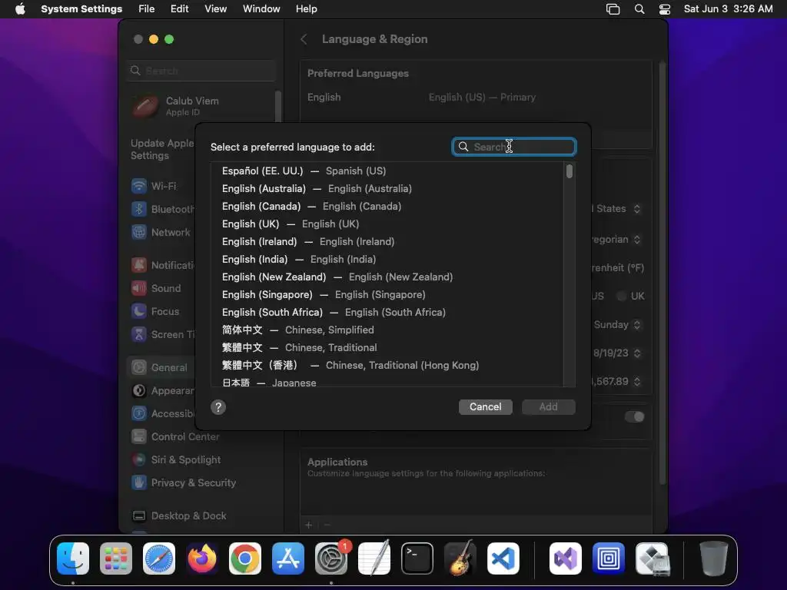Click the System Settings sidebar search field
The image size is (787, 590).
201,71
